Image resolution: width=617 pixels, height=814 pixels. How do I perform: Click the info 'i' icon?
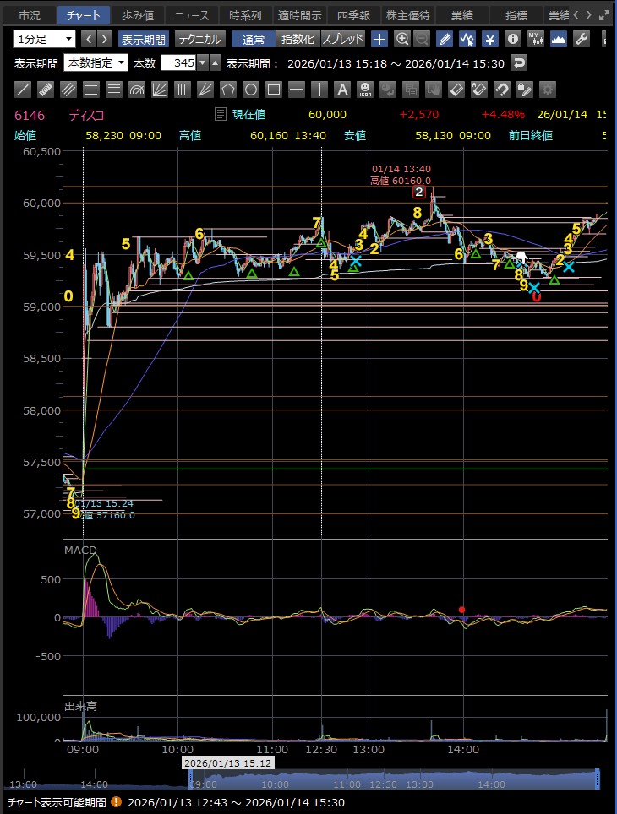click(x=512, y=39)
